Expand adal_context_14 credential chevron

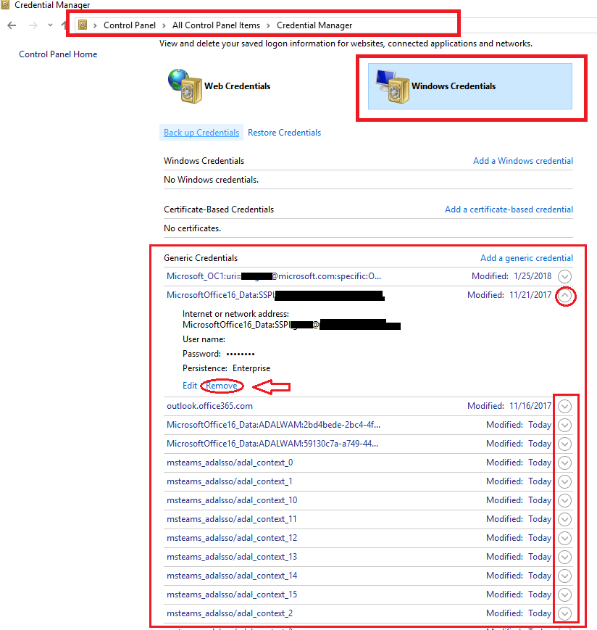click(564, 576)
